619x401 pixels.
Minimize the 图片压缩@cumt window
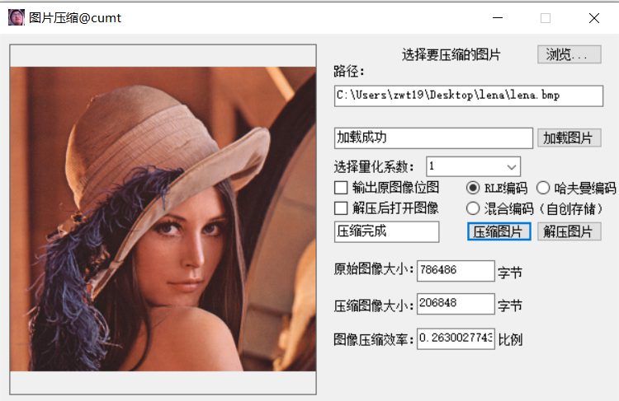click(498, 18)
